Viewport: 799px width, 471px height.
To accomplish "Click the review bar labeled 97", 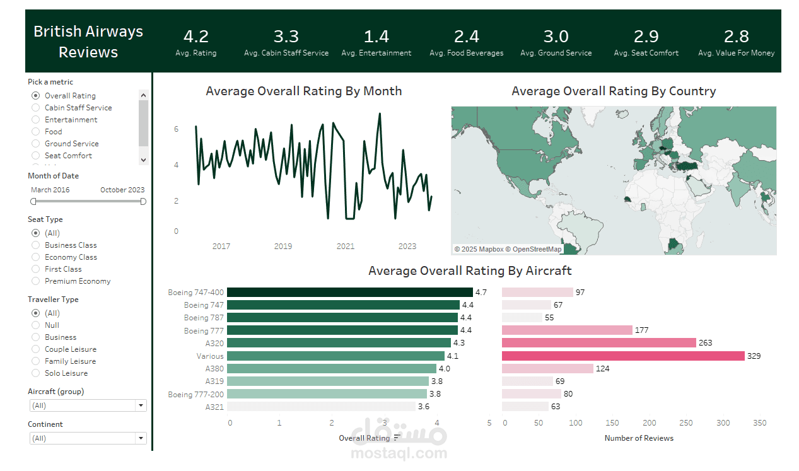I will coord(537,293).
